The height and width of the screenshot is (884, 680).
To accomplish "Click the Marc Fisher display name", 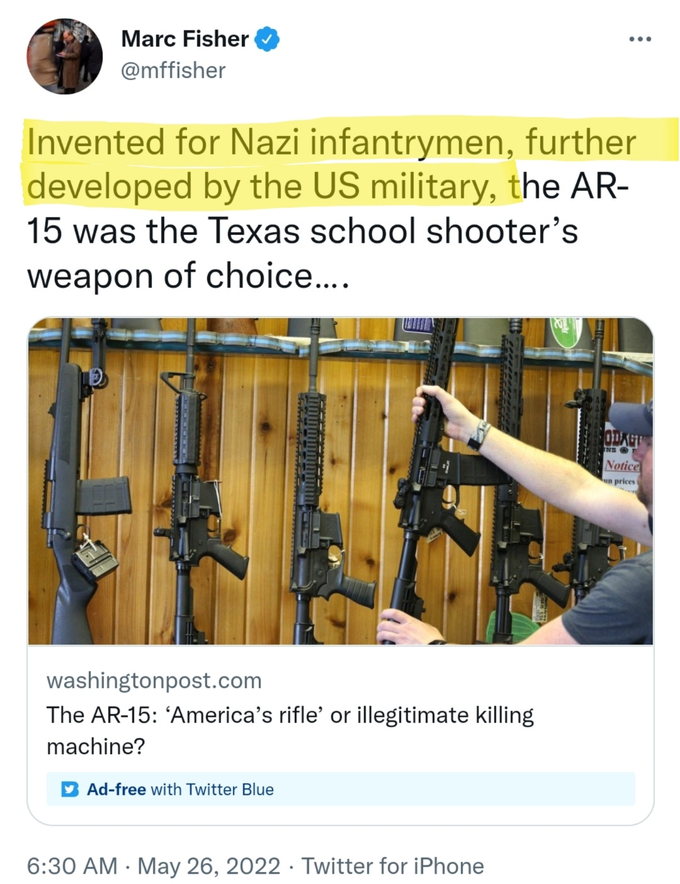I will point(184,39).
